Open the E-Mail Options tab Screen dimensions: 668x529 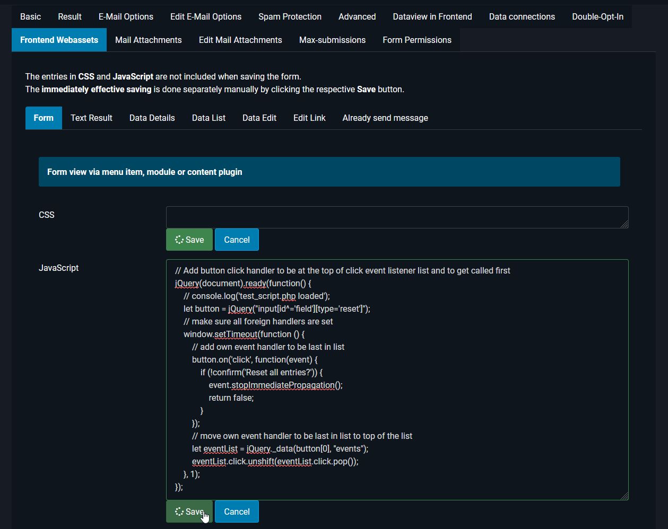(x=126, y=16)
